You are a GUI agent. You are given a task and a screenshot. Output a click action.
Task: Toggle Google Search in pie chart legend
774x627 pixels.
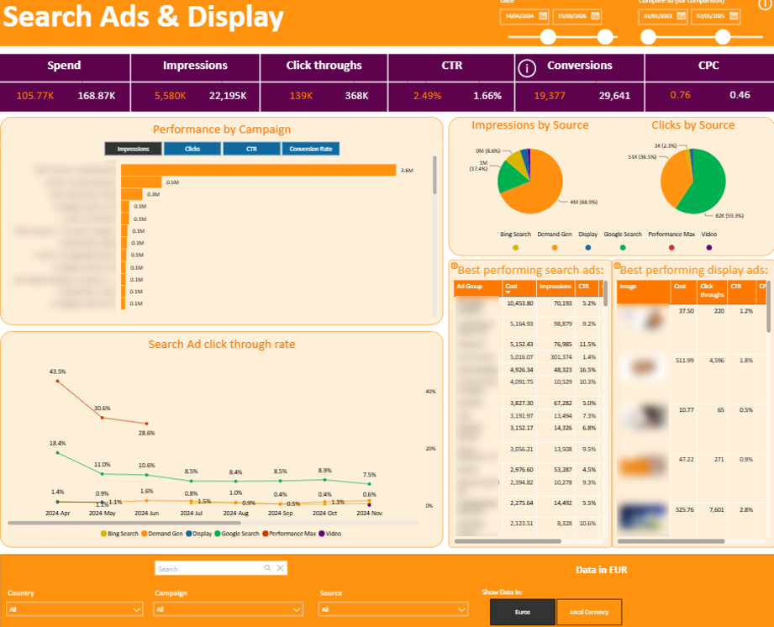click(x=623, y=241)
